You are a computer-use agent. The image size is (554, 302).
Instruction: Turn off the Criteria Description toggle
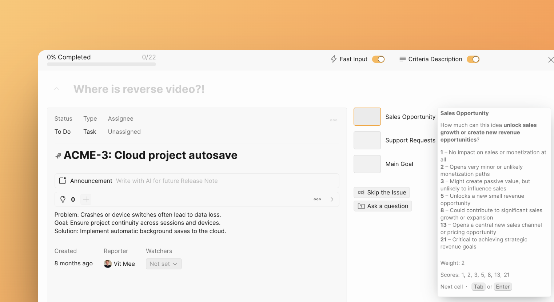[473, 59]
